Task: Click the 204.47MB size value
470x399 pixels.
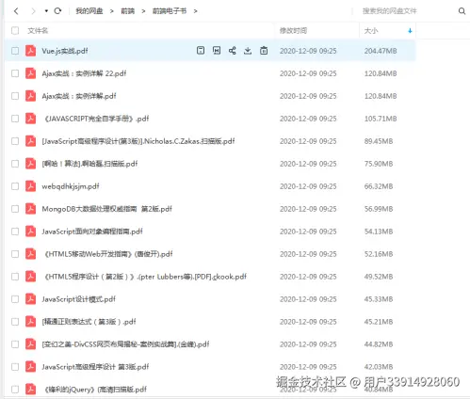Action: 381,51
